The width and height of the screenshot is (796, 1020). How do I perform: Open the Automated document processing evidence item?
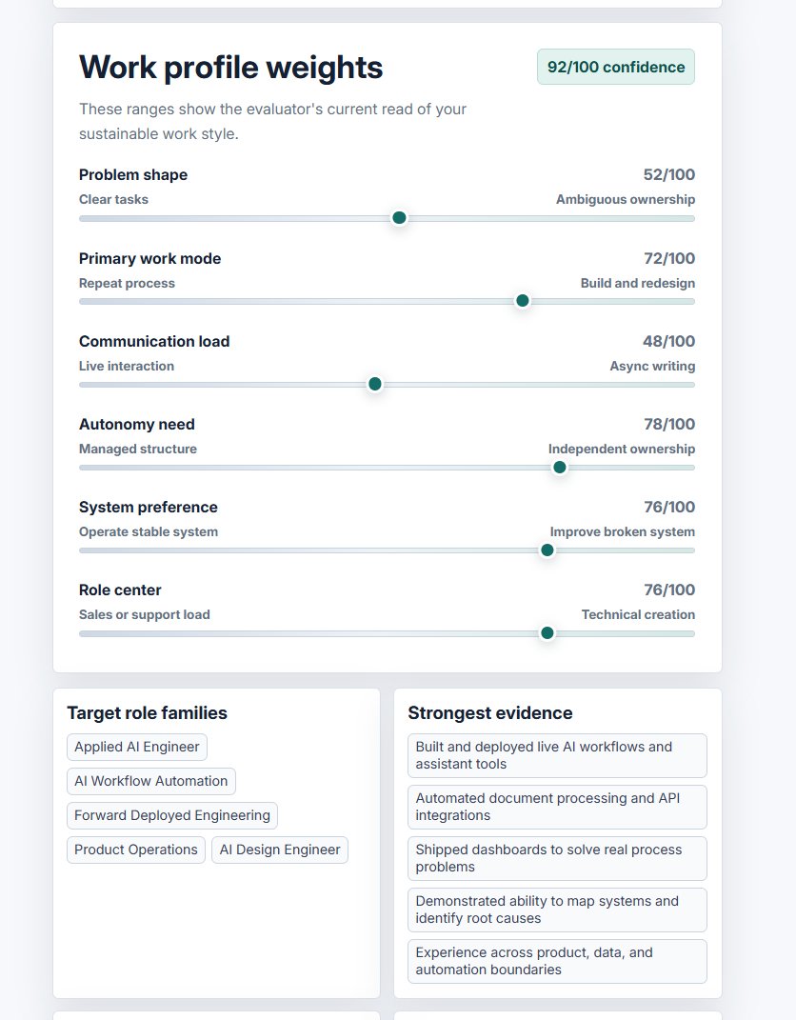[x=557, y=807]
